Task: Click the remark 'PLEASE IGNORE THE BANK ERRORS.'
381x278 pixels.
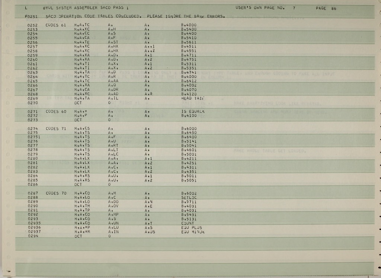Action: [186, 16]
